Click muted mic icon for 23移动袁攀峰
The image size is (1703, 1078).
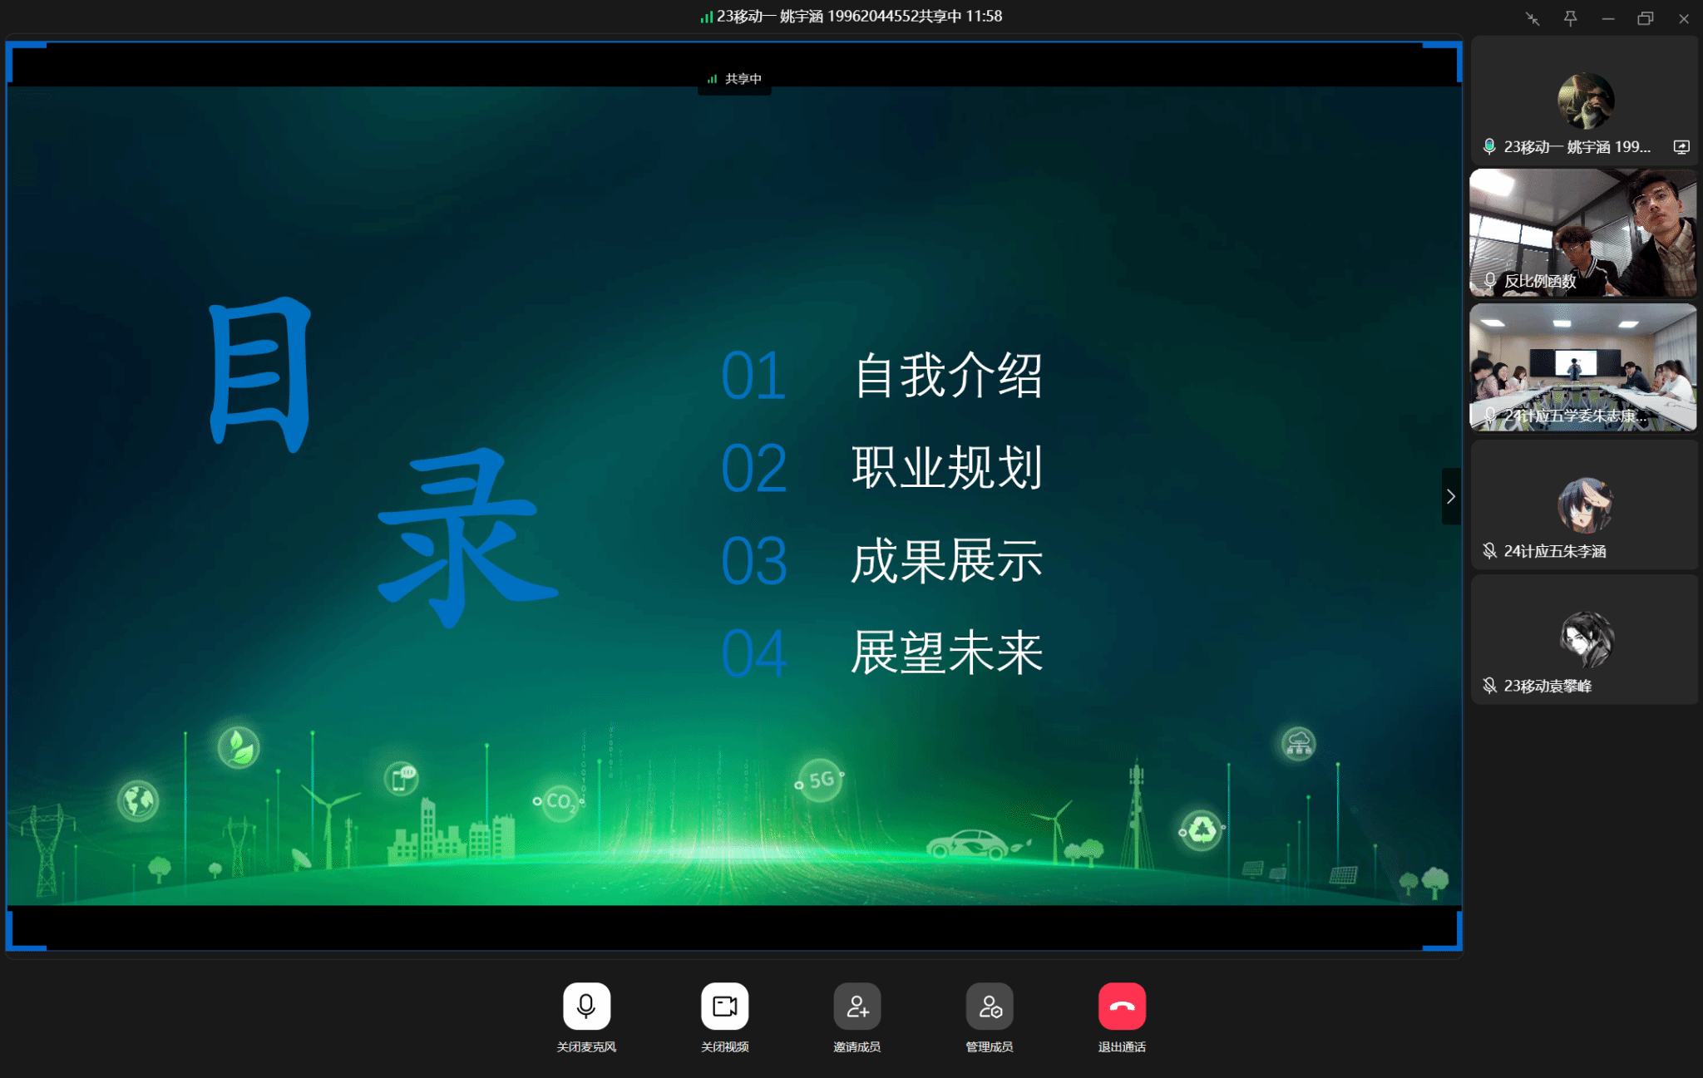[x=1489, y=686]
